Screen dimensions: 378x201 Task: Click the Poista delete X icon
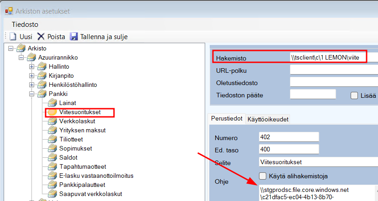tap(41, 36)
